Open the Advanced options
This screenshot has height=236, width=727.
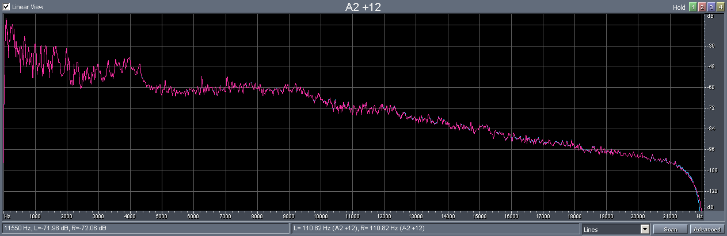pyautogui.click(x=707, y=229)
